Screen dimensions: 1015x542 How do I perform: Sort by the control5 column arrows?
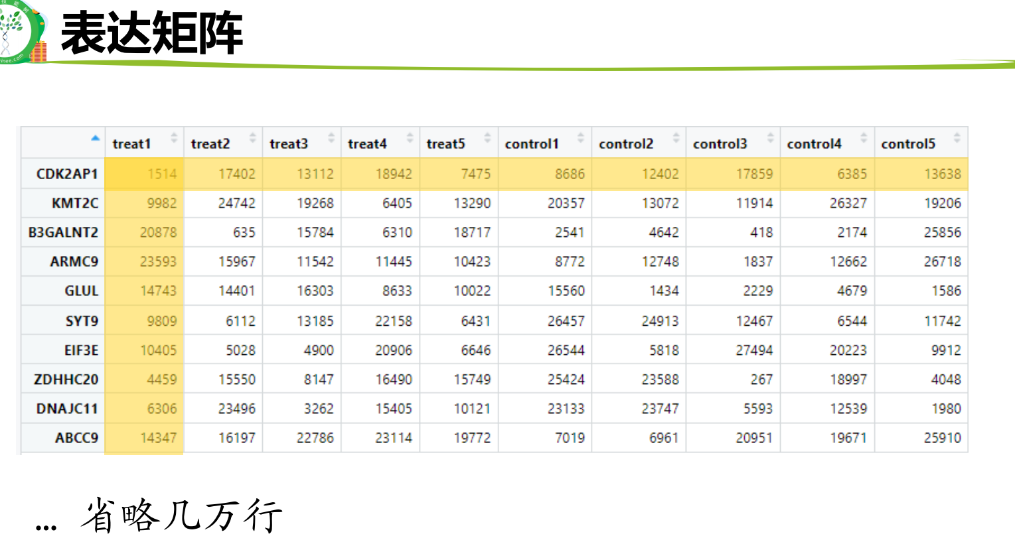pos(957,138)
